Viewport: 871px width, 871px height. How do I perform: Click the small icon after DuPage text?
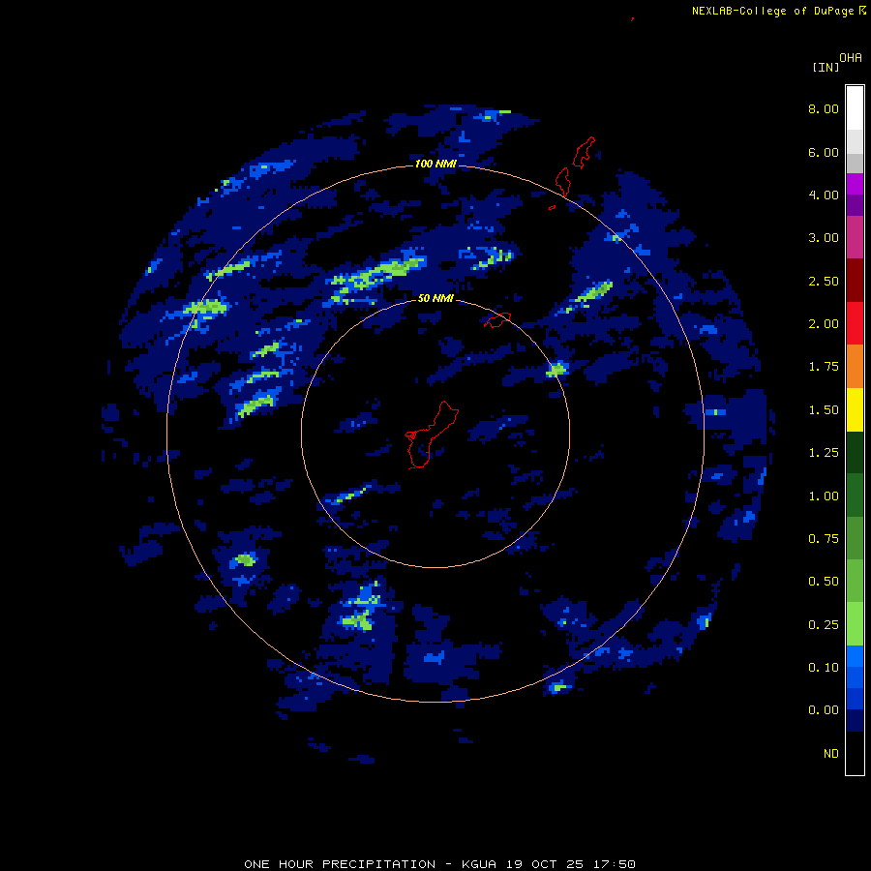862,11
